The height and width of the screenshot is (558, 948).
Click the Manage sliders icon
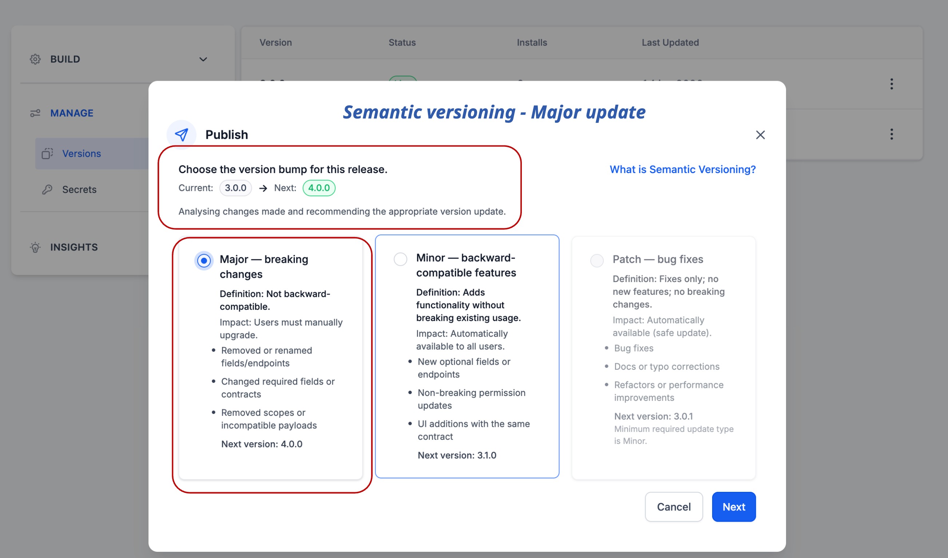pos(35,113)
